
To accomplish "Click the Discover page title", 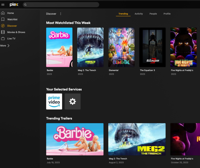I will coord(51,14).
